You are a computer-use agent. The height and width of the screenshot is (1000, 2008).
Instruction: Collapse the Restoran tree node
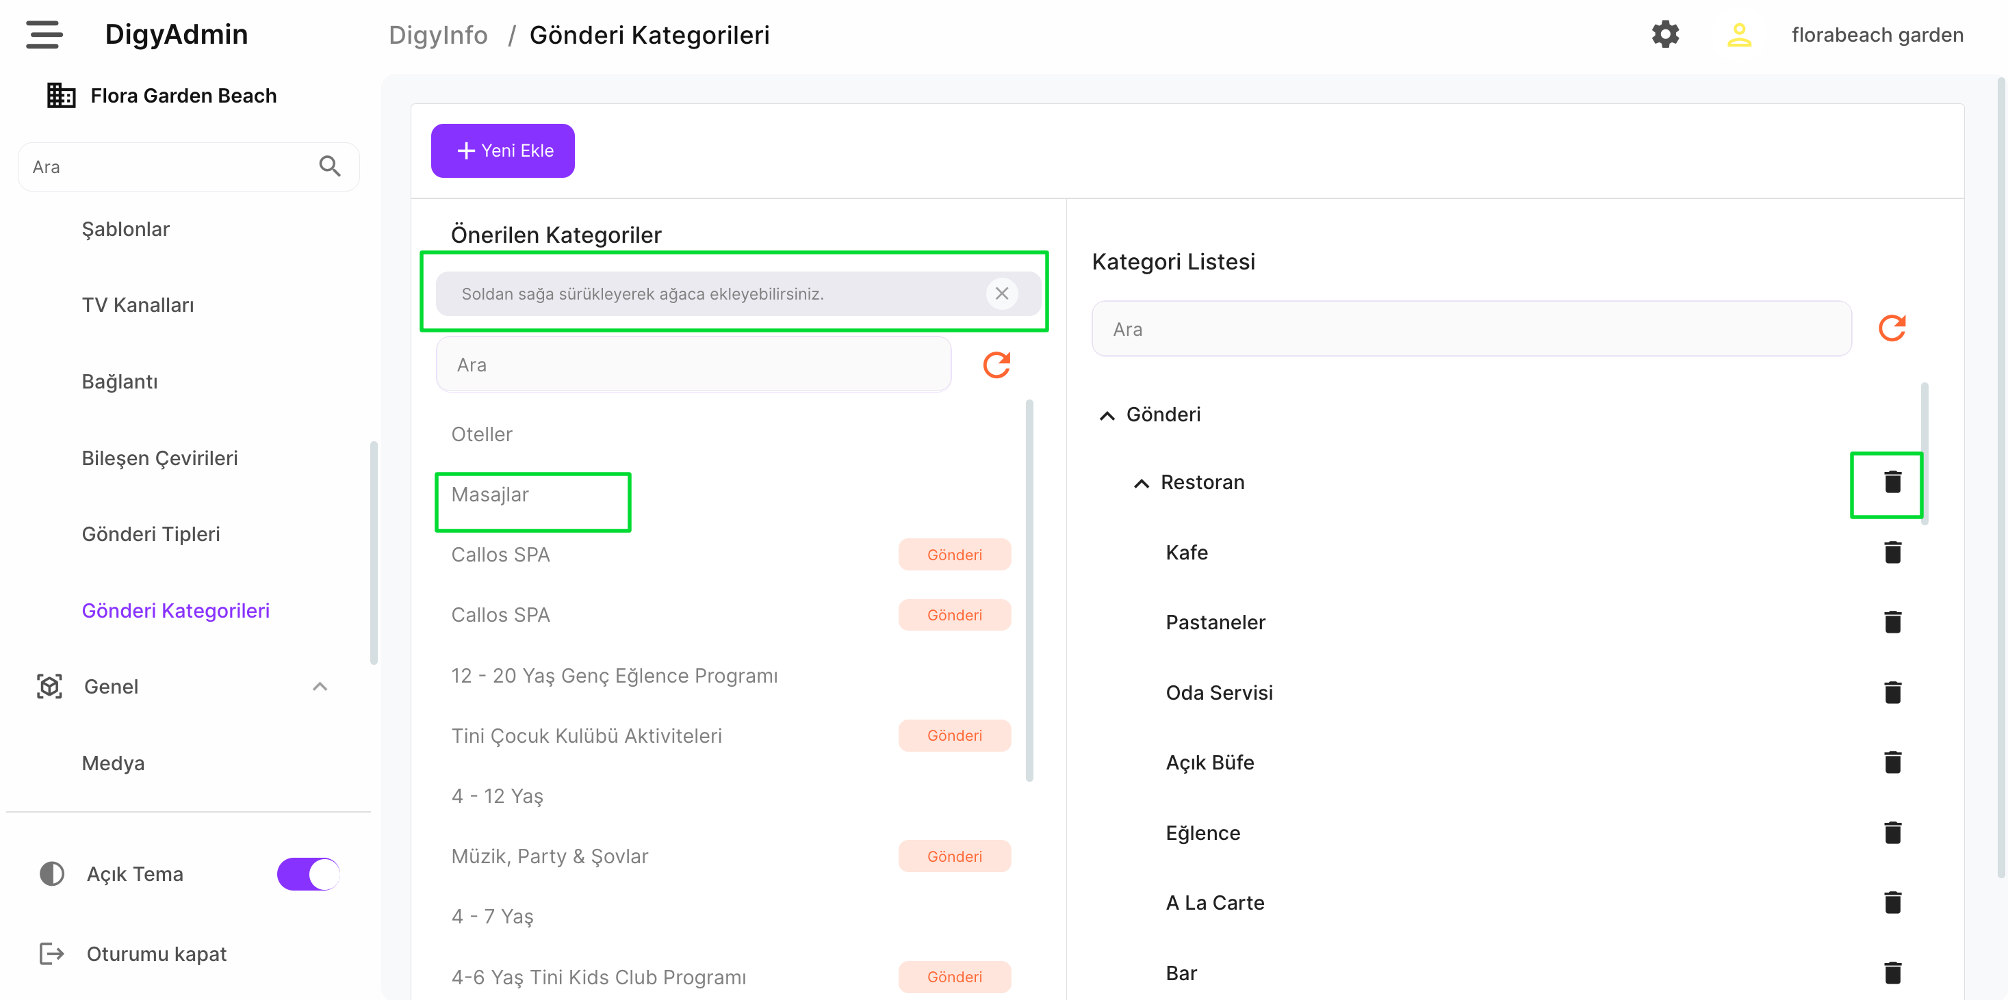point(1141,483)
